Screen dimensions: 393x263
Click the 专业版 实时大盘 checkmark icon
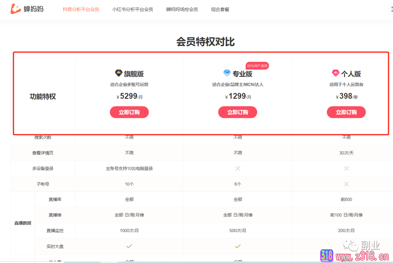tap(238, 246)
